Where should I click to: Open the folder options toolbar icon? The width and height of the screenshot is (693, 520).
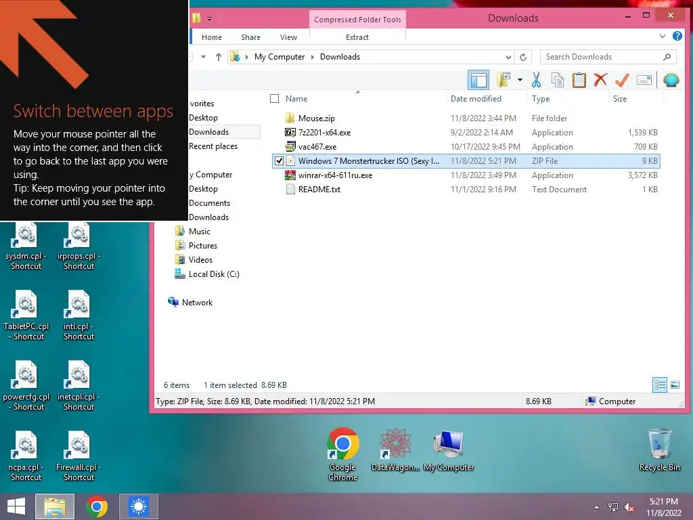pyautogui.click(x=504, y=80)
